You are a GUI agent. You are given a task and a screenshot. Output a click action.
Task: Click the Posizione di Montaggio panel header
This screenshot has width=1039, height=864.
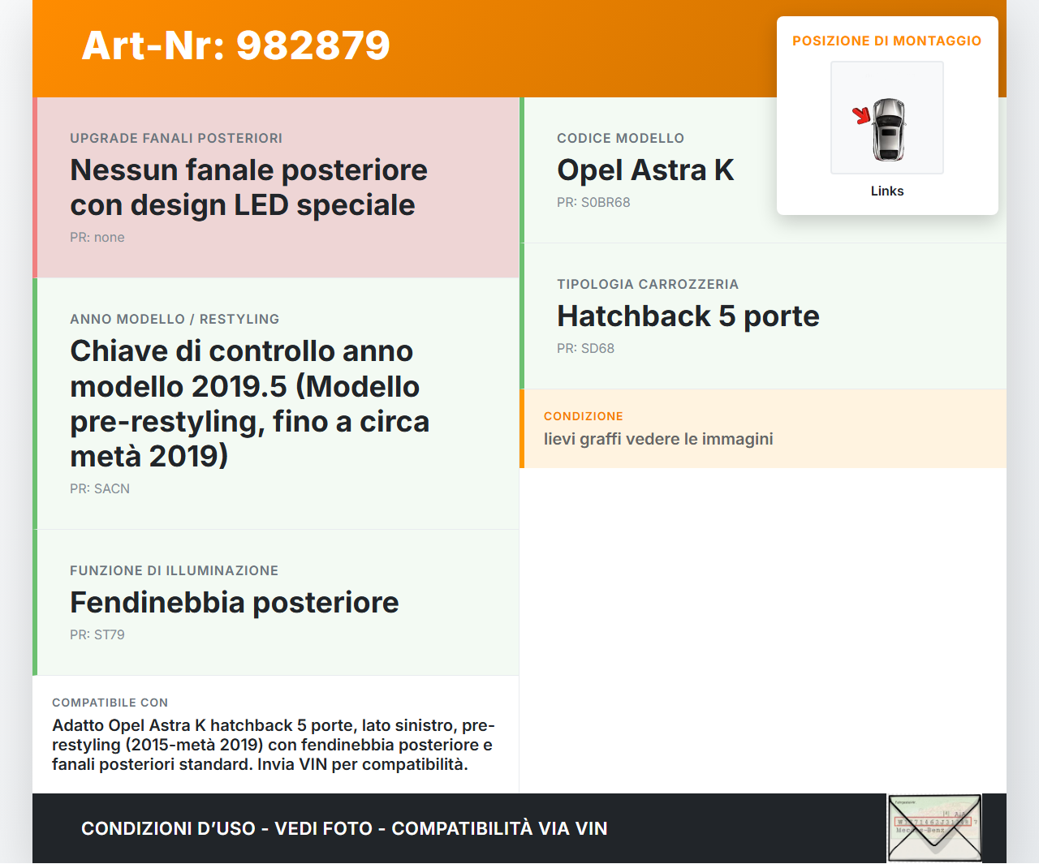(x=887, y=40)
